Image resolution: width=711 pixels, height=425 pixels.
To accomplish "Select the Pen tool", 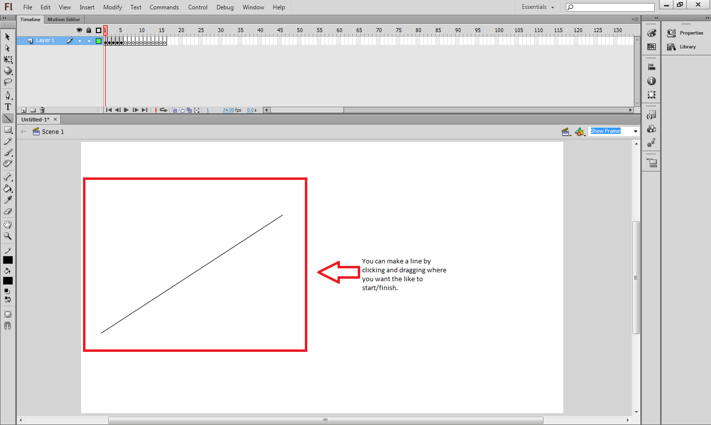I will [x=7, y=95].
